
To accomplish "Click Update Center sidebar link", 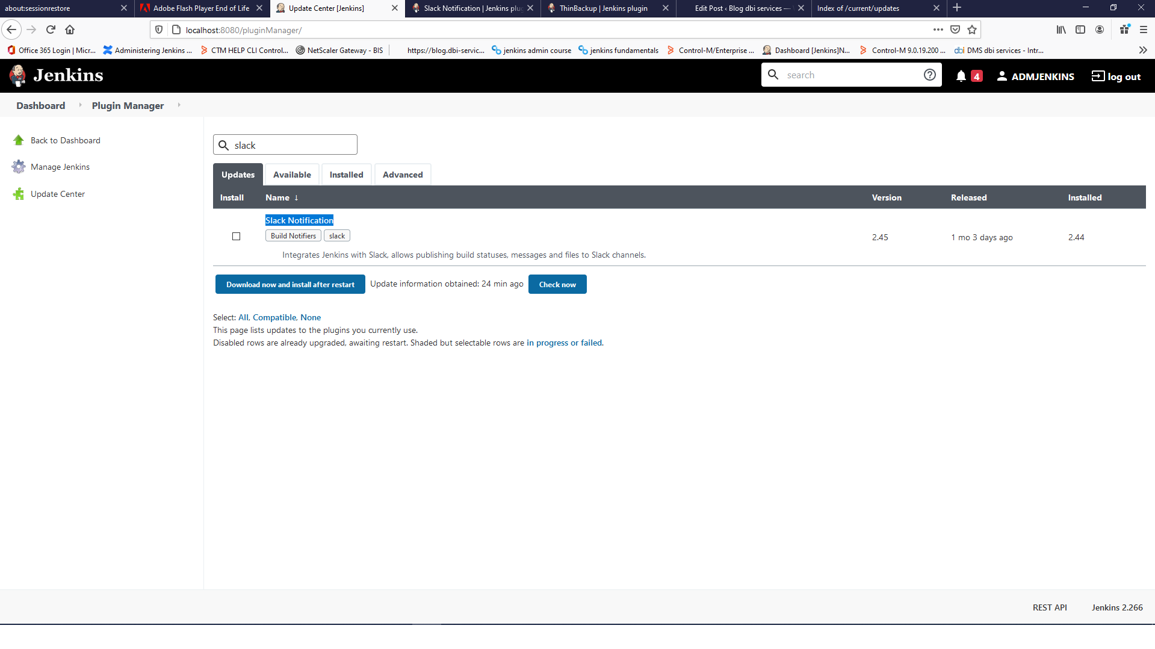I will pos(58,194).
